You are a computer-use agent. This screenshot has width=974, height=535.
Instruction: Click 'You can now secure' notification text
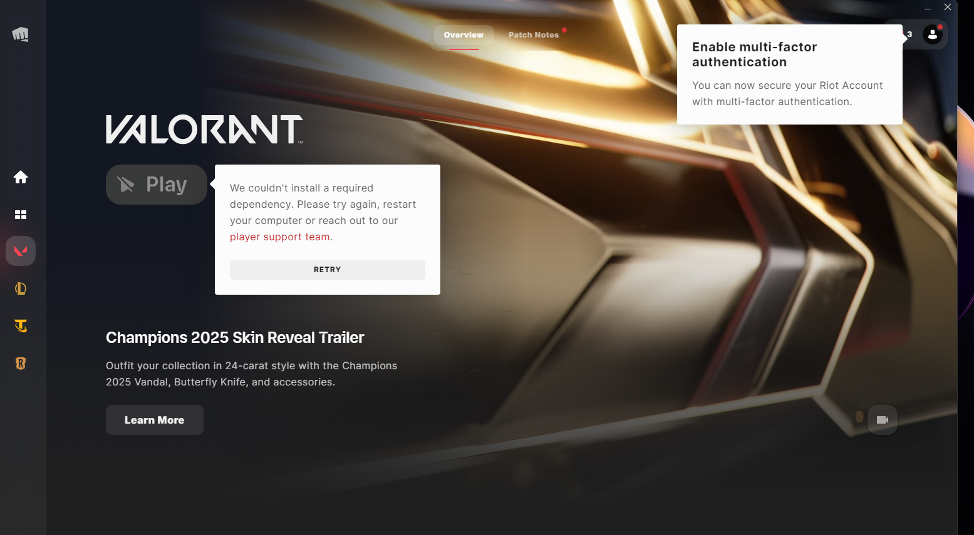(x=787, y=93)
